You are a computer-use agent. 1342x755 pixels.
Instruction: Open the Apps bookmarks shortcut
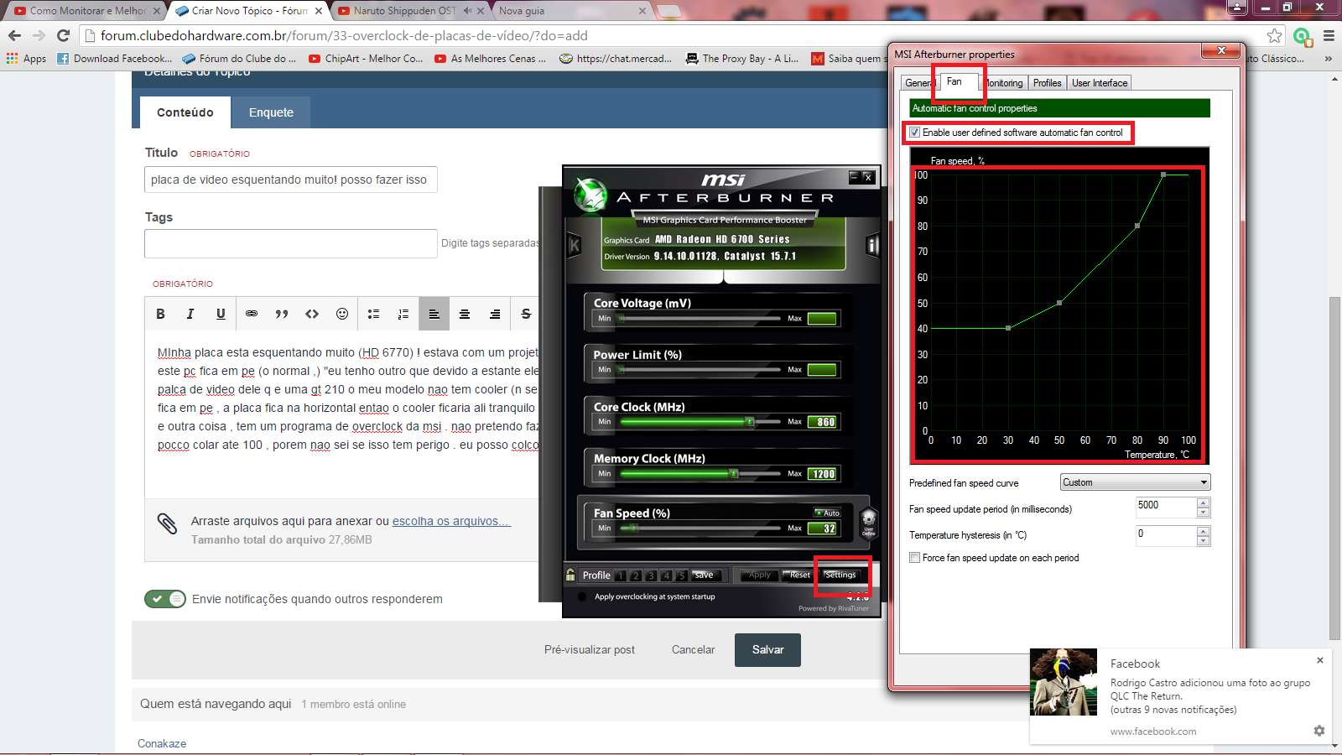[x=26, y=59]
